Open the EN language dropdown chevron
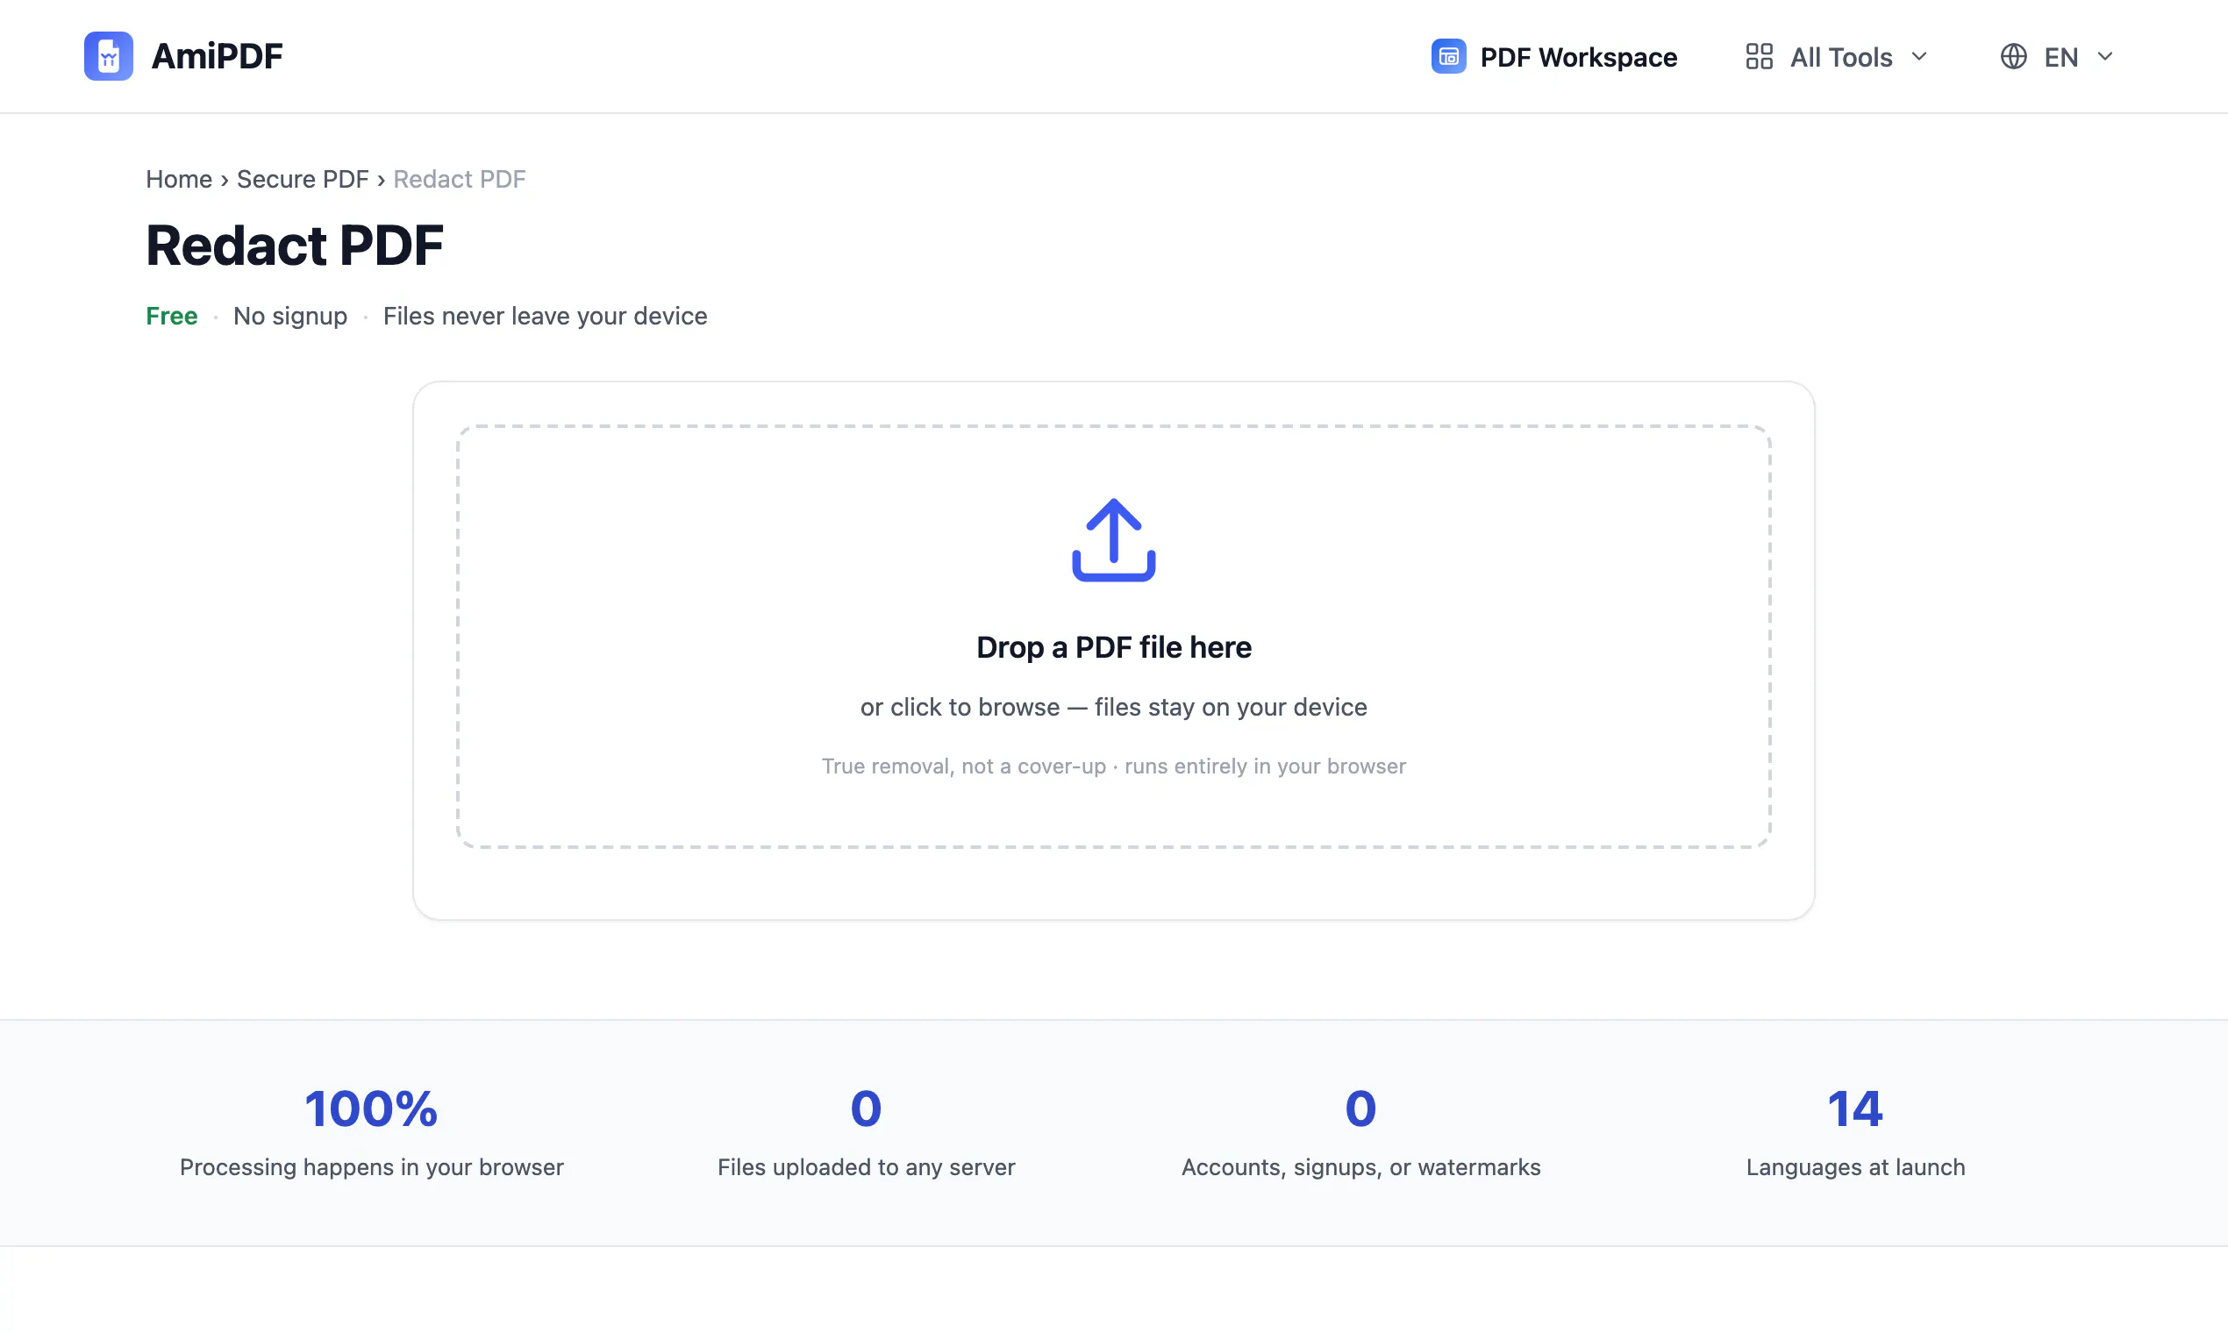 point(2105,57)
